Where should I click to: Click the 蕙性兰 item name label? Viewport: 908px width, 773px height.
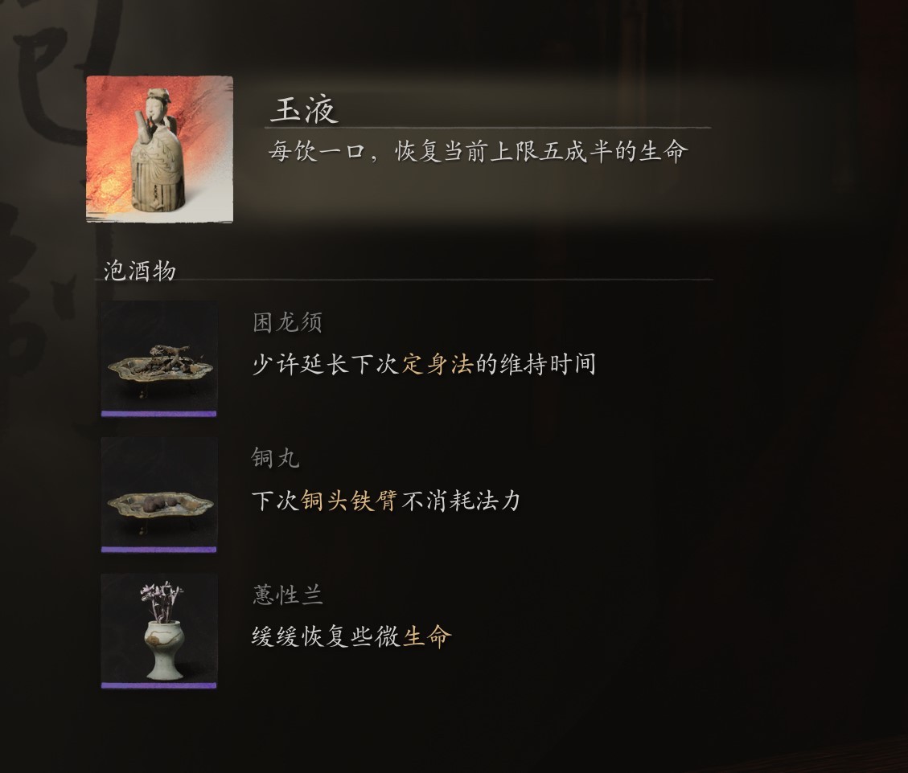(287, 595)
